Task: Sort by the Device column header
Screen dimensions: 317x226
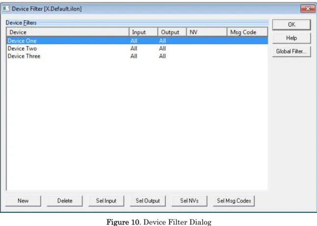Action: point(68,32)
